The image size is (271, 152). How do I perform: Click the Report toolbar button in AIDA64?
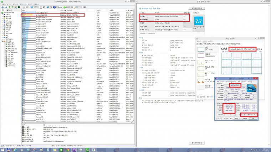click(x=26, y=7)
